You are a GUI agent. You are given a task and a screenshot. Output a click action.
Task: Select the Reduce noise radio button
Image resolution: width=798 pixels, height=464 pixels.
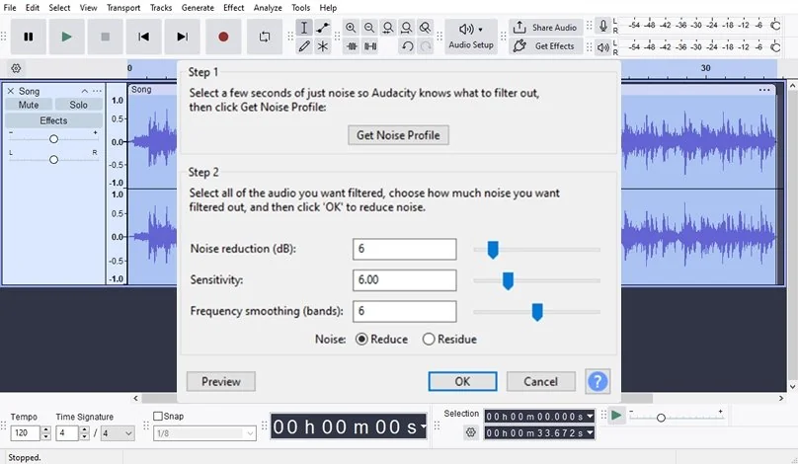tap(361, 339)
